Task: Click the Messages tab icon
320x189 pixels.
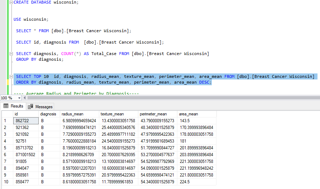Action: coord(30,106)
